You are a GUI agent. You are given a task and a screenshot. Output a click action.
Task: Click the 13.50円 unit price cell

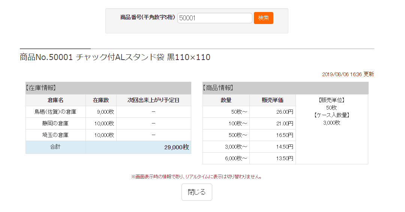(273, 158)
